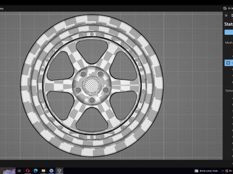This screenshot has height=174, width=233.
Task: Click the 3D wheel model in viewport
Action: [92, 86]
